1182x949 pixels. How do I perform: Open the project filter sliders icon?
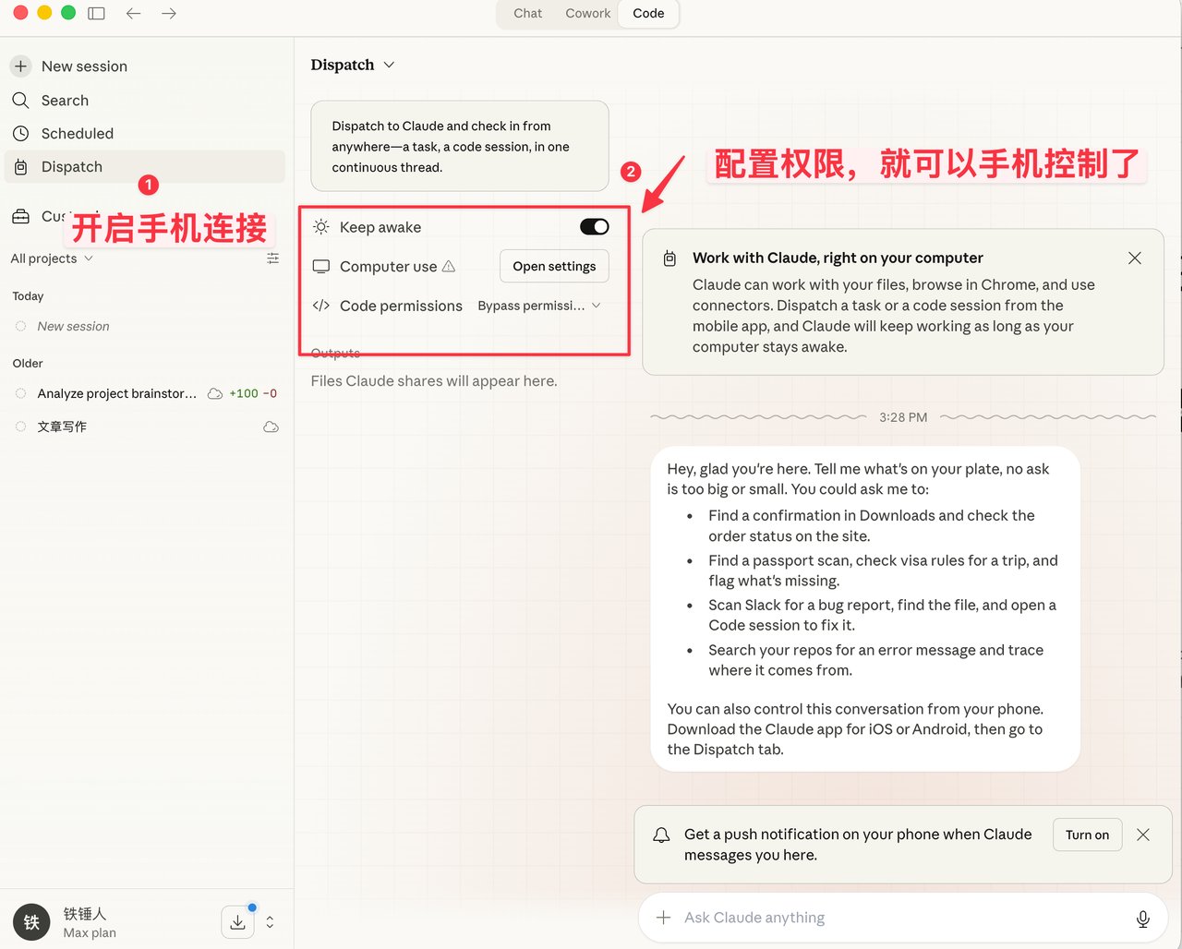click(x=272, y=258)
